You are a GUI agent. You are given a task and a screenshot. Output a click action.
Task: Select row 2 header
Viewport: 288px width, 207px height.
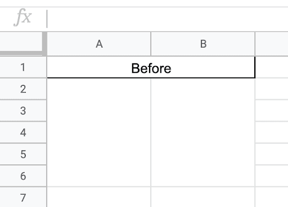pos(23,89)
